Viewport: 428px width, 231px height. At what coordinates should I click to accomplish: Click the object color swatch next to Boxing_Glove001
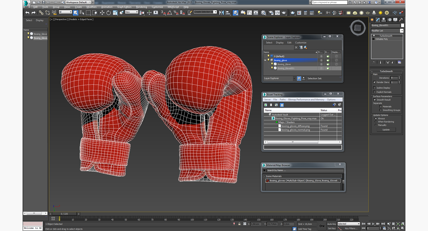[402, 25]
